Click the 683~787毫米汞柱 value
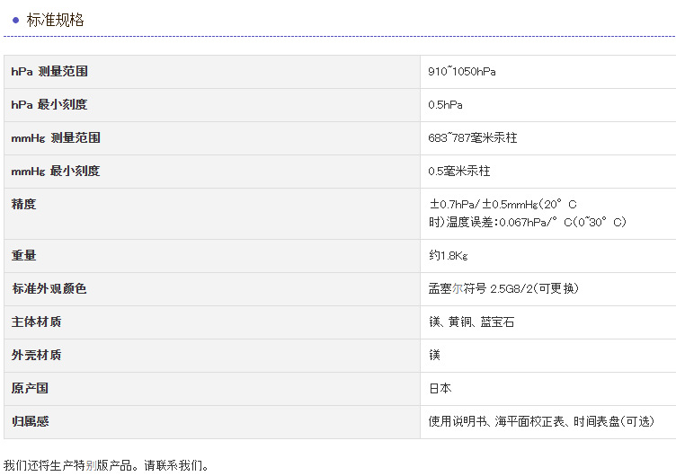The width and height of the screenshot is (676, 476). point(473,138)
